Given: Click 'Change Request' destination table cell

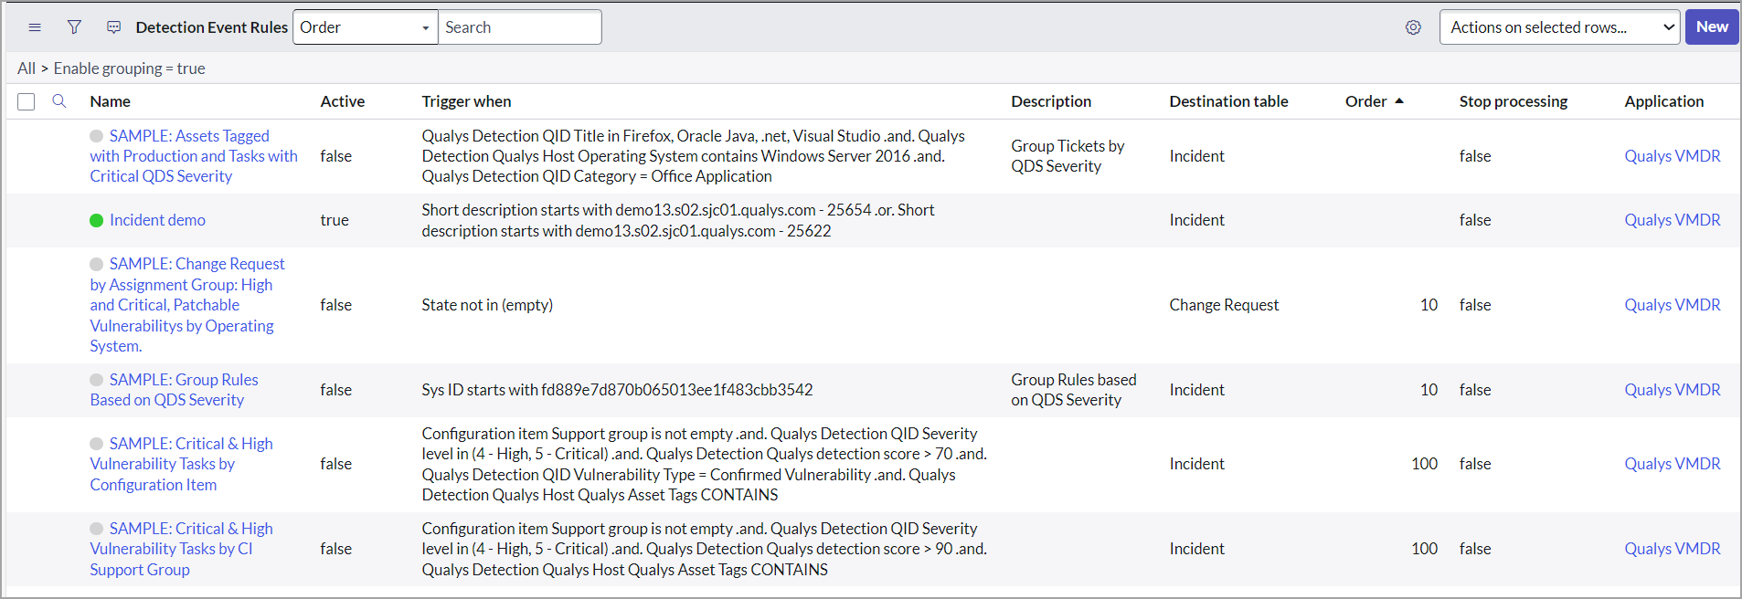Looking at the screenshot, I should [1224, 305].
